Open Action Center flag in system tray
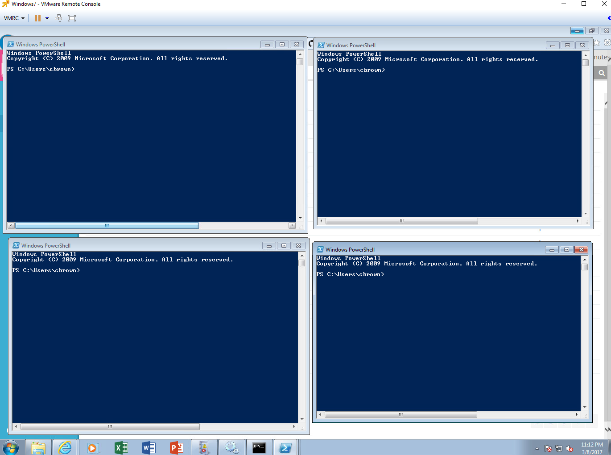The width and height of the screenshot is (611, 455). [548, 448]
